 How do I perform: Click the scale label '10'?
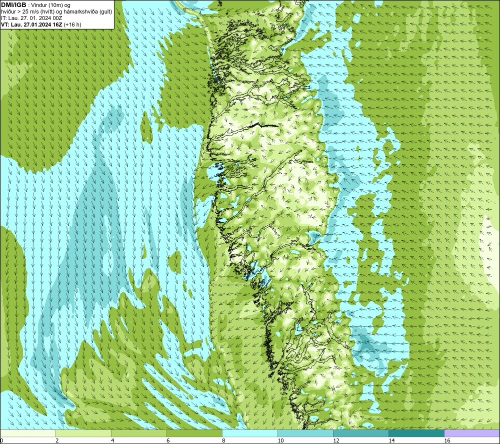tap(280, 440)
